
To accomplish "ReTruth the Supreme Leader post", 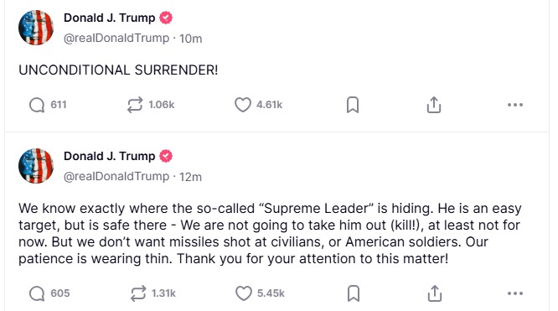I will pyautogui.click(x=137, y=293).
